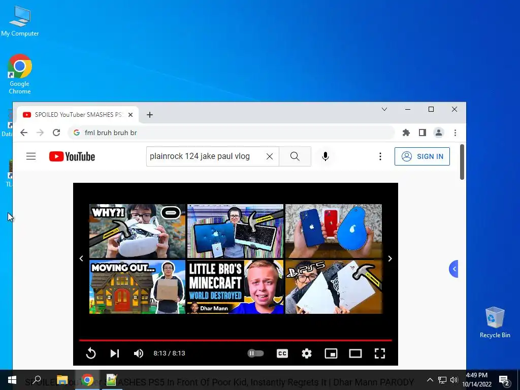Open Chrome profile avatar

point(439,133)
